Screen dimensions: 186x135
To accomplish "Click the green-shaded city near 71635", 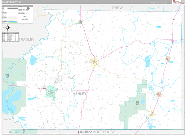I will click(x=51, y=93).
